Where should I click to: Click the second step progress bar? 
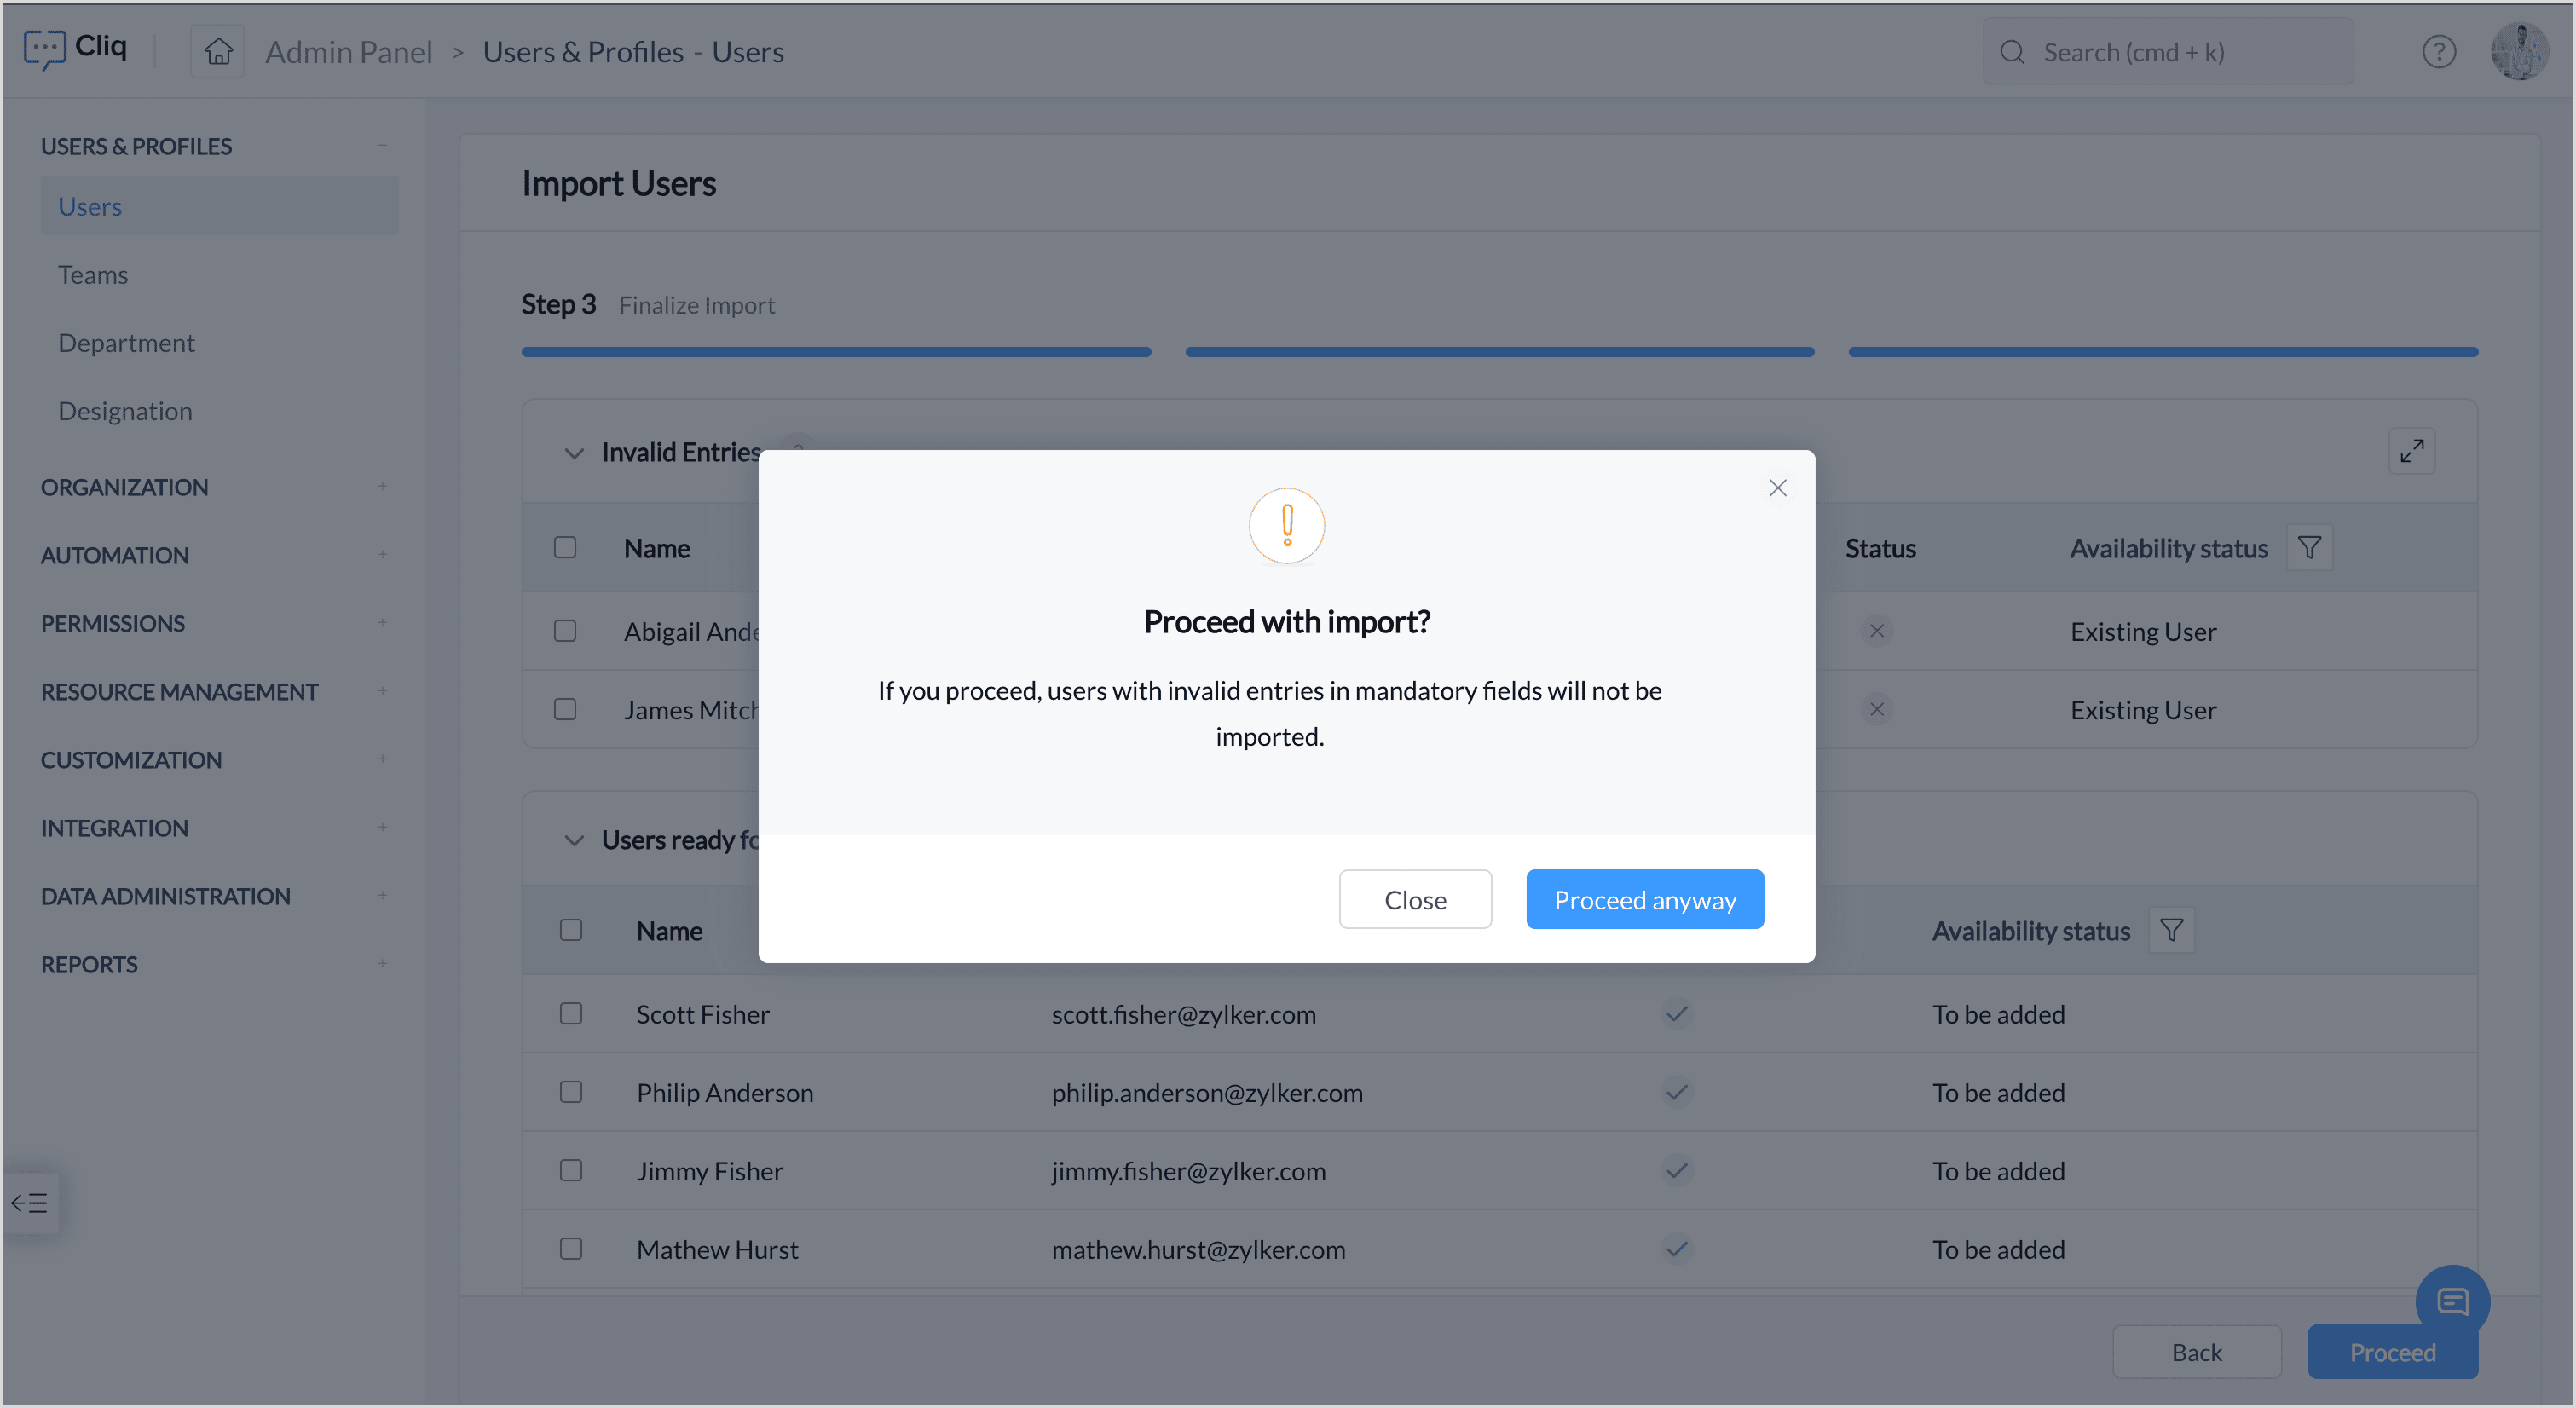point(1500,352)
